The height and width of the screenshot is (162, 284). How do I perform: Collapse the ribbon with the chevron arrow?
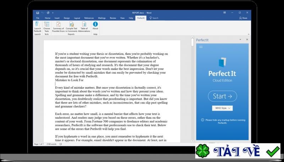(x=248, y=34)
